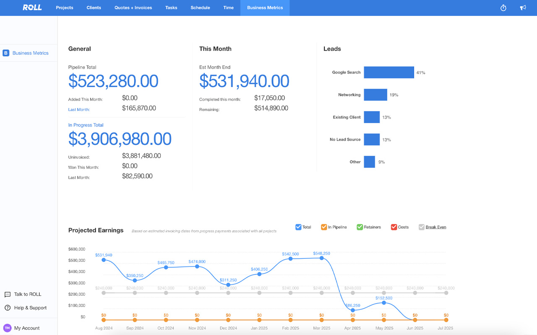Open the timer stopwatch icon
537x335 pixels.
click(x=503, y=8)
